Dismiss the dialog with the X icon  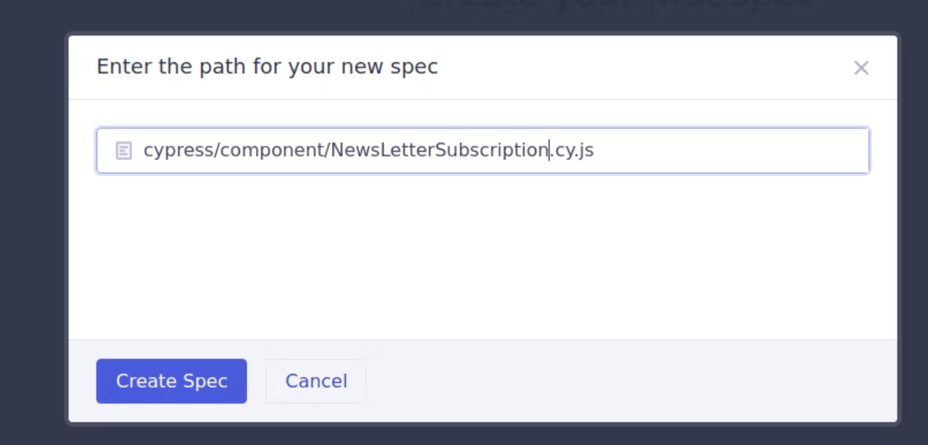tap(861, 68)
